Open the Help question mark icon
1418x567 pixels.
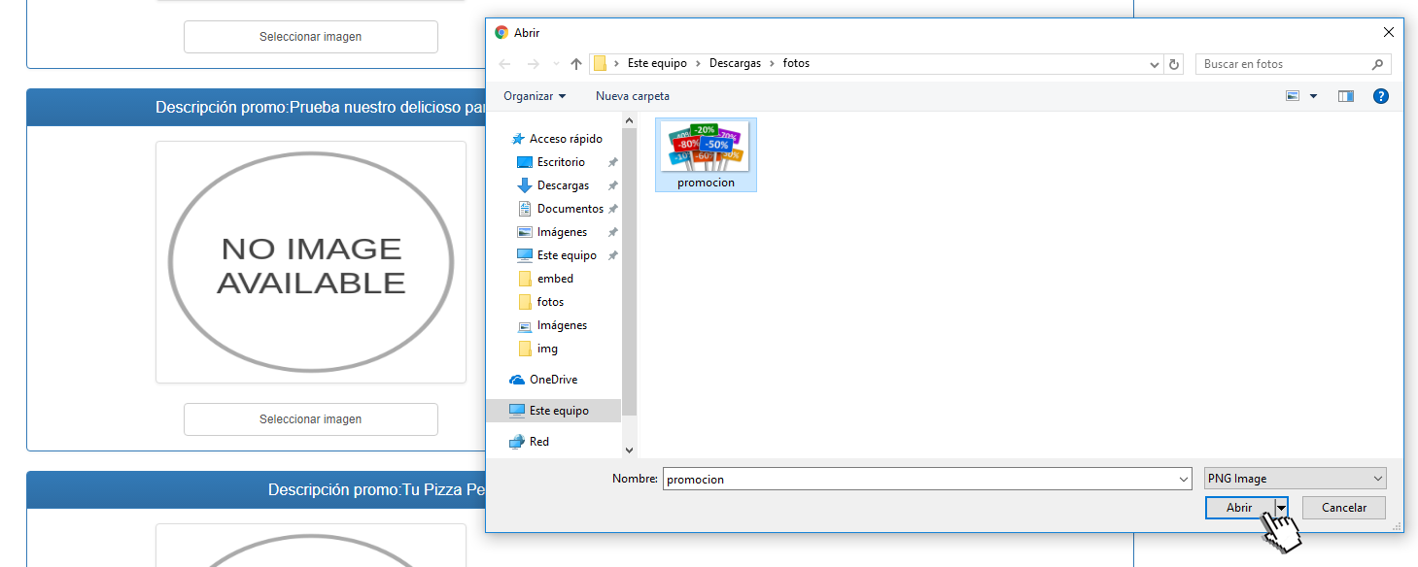click(1380, 96)
